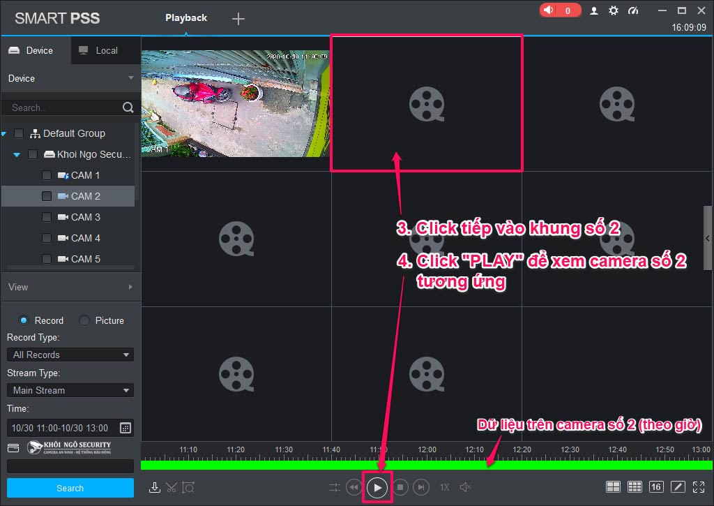Viewport: 714px width, 506px height.
Task: Click the 12:00 mark on the timeline
Action: (427, 449)
